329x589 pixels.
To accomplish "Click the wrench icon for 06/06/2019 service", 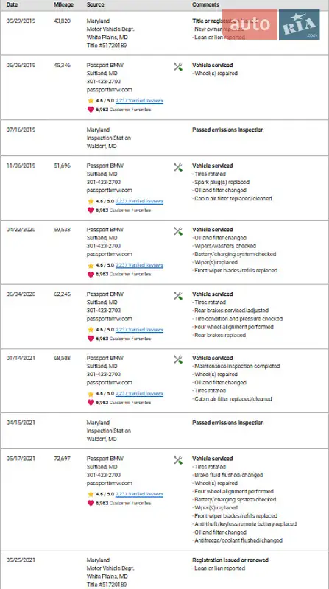I will [178, 67].
